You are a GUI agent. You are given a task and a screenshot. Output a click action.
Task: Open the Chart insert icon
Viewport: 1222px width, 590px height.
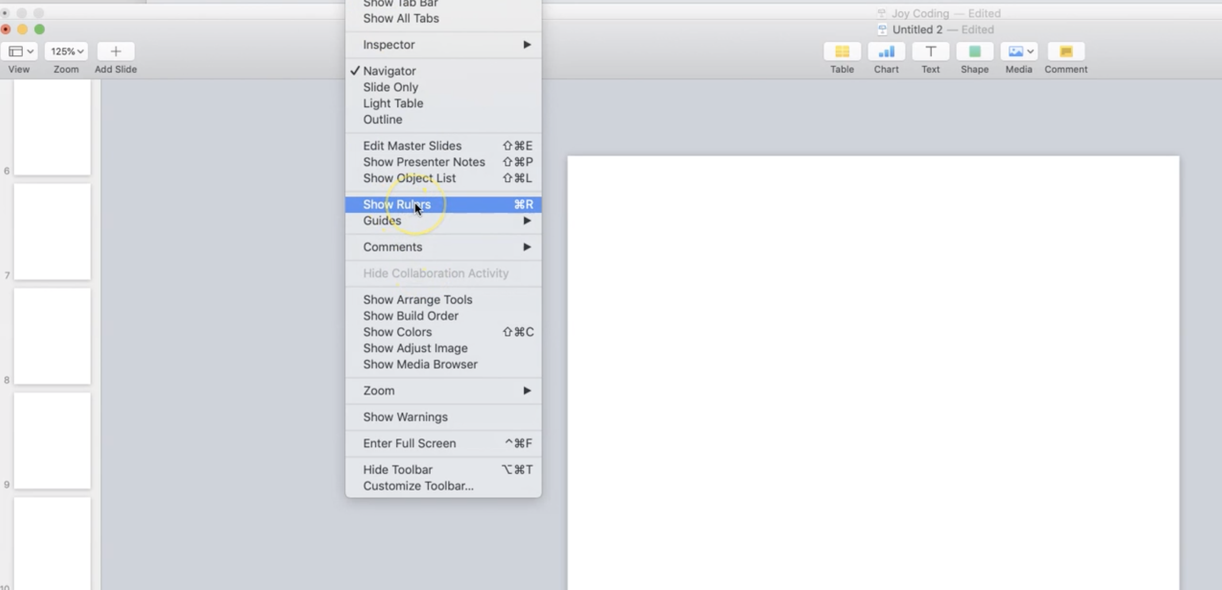pyautogui.click(x=886, y=51)
